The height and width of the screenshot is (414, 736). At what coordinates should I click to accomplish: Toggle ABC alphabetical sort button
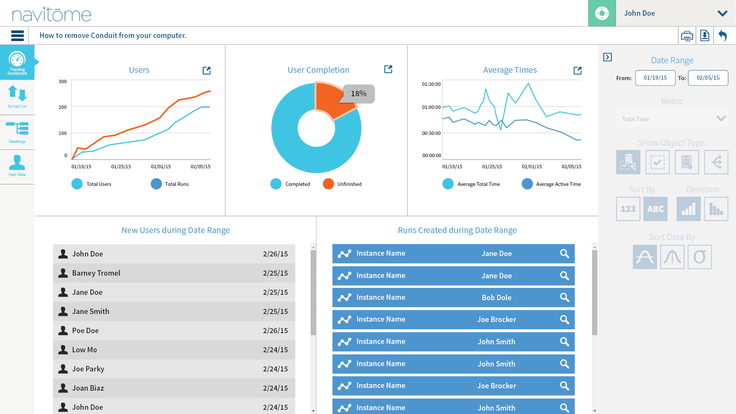pyautogui.click(x=655, y=209)
